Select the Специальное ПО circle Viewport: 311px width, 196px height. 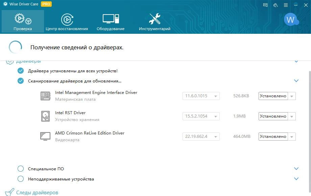point(20,169)
